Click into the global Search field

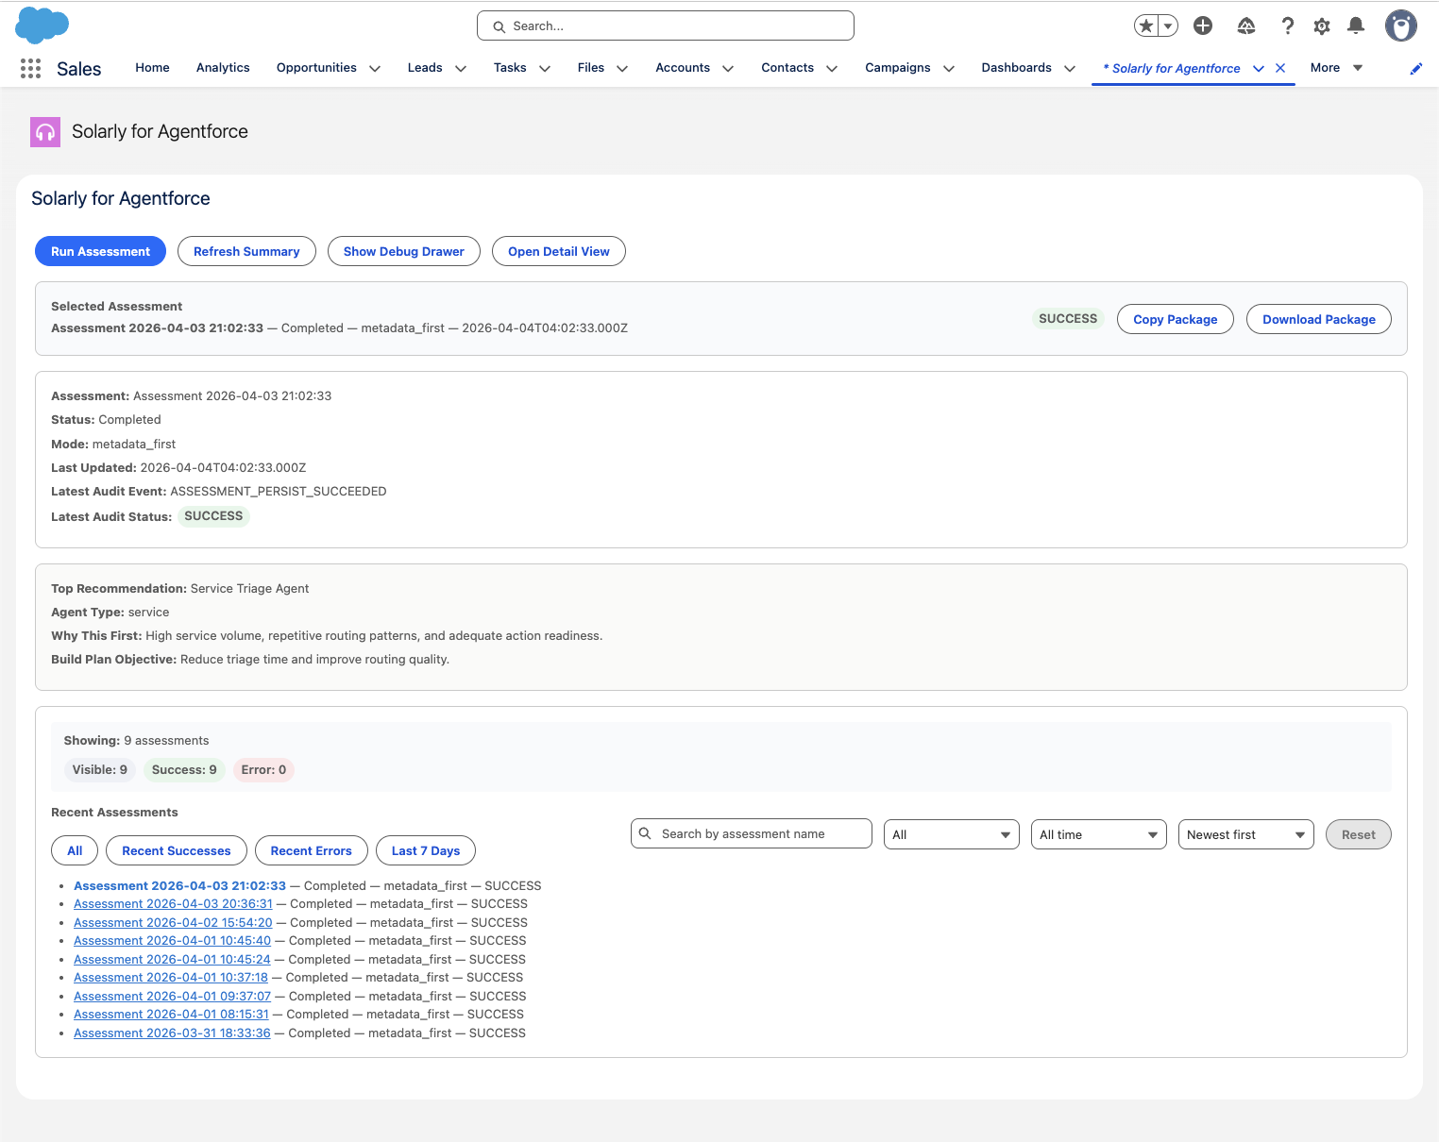click(x=666, y=26)
